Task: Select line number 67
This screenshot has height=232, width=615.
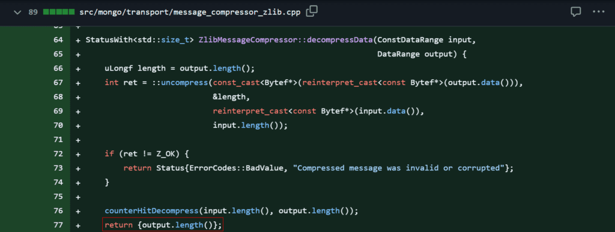Action: (x=58, y=83)
